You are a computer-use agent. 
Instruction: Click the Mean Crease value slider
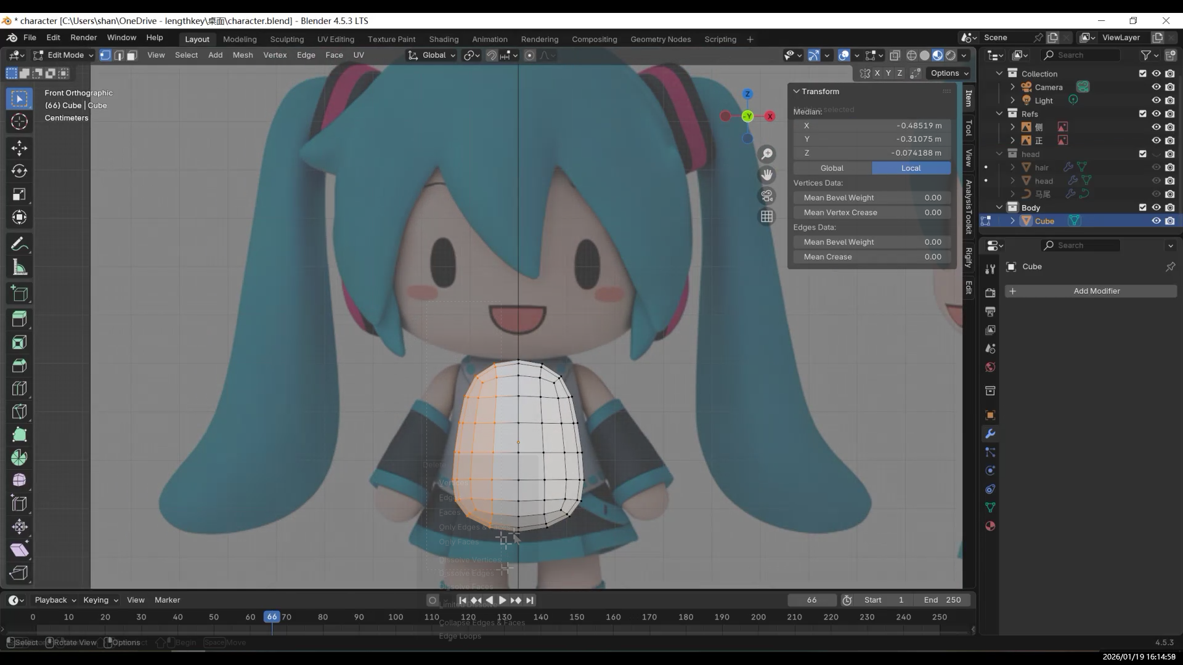pyautogui.click(x=871, y=257)
